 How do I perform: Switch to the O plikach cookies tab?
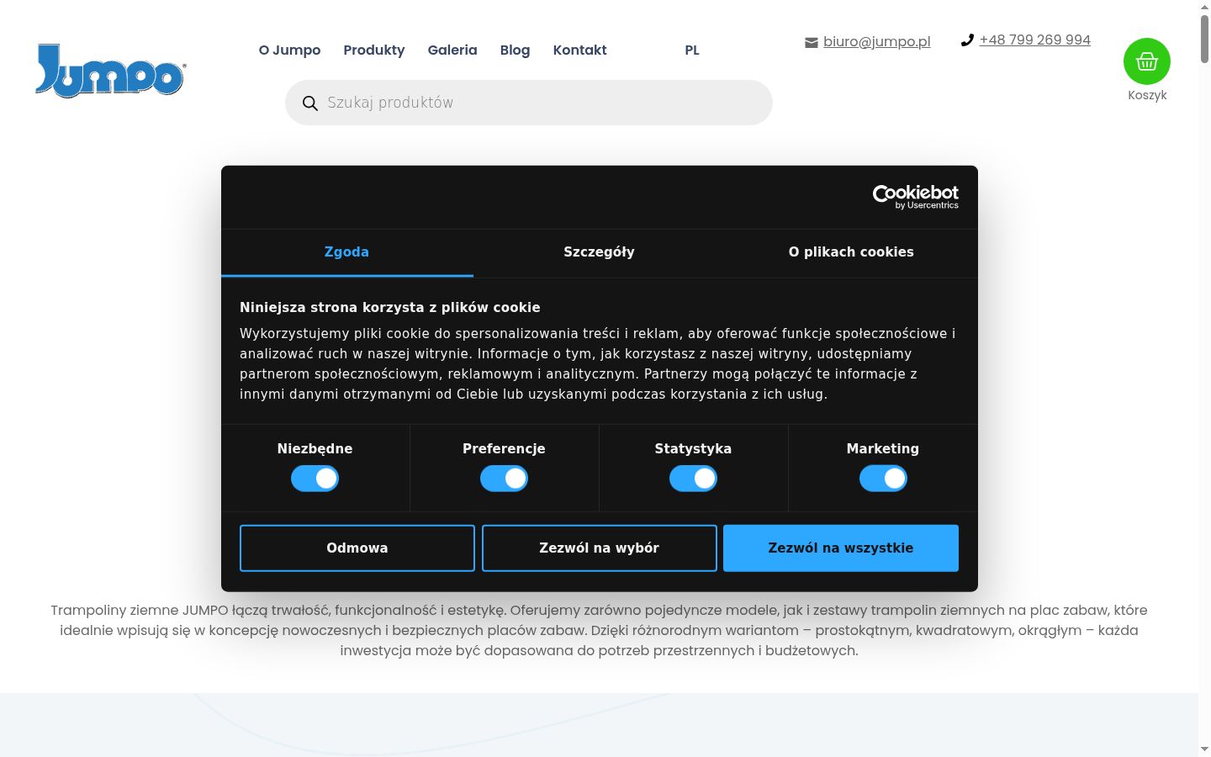point(851,252)
